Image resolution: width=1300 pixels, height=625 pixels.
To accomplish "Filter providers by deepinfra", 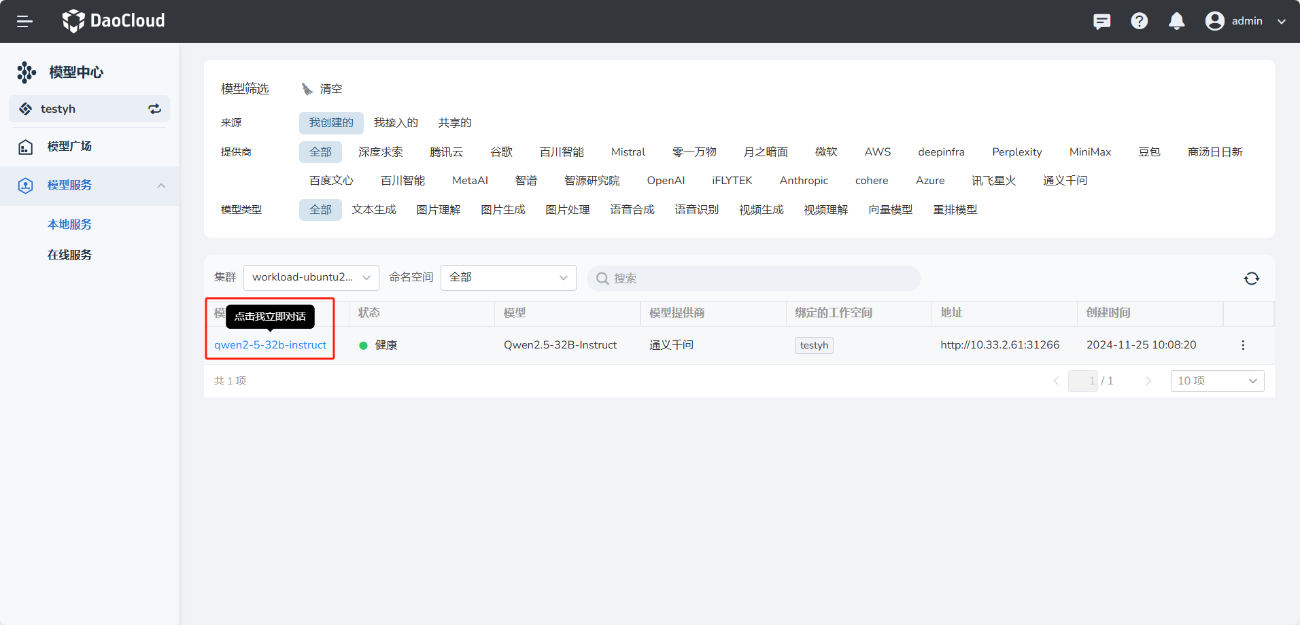I will pyautogui.click(x=942, y=152).
